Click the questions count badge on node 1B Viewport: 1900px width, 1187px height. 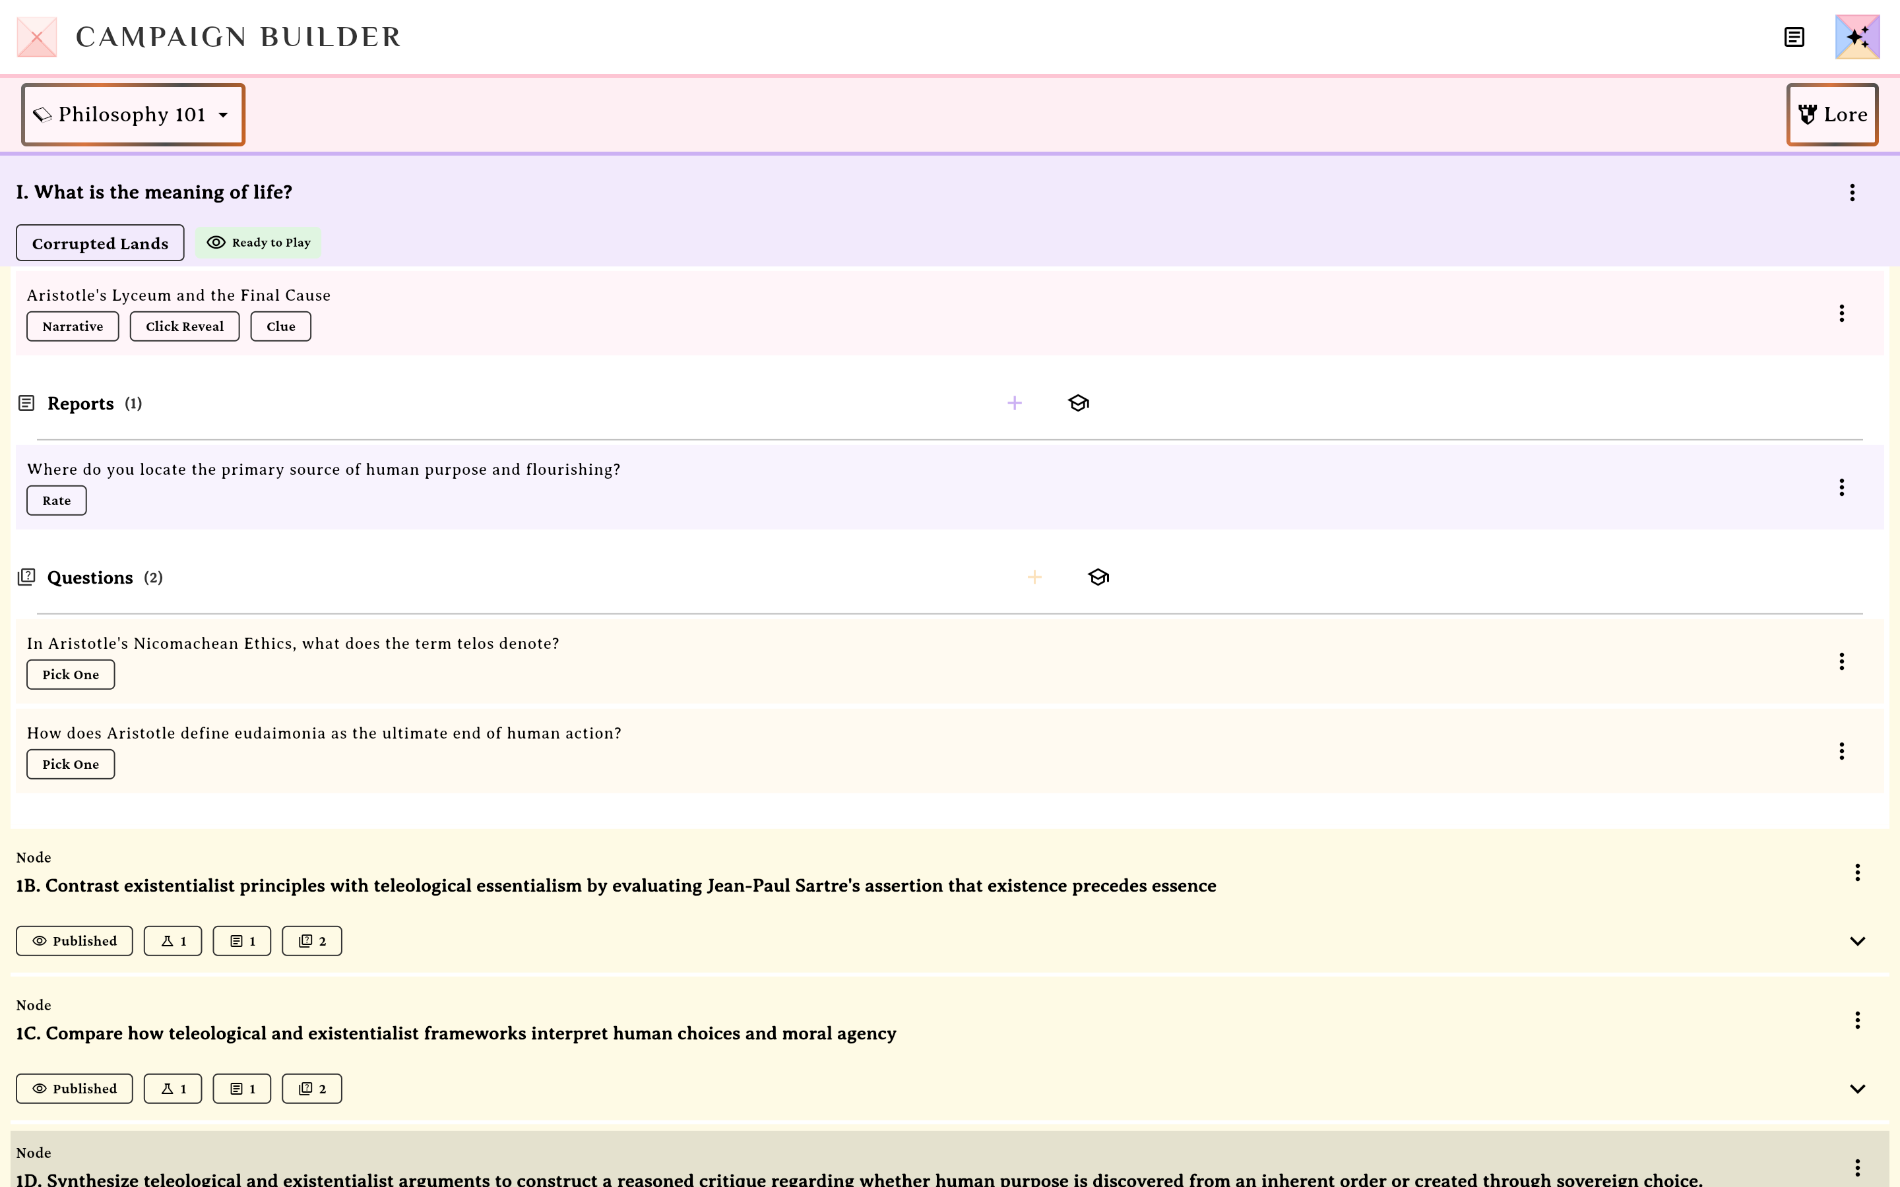[311, 941]
